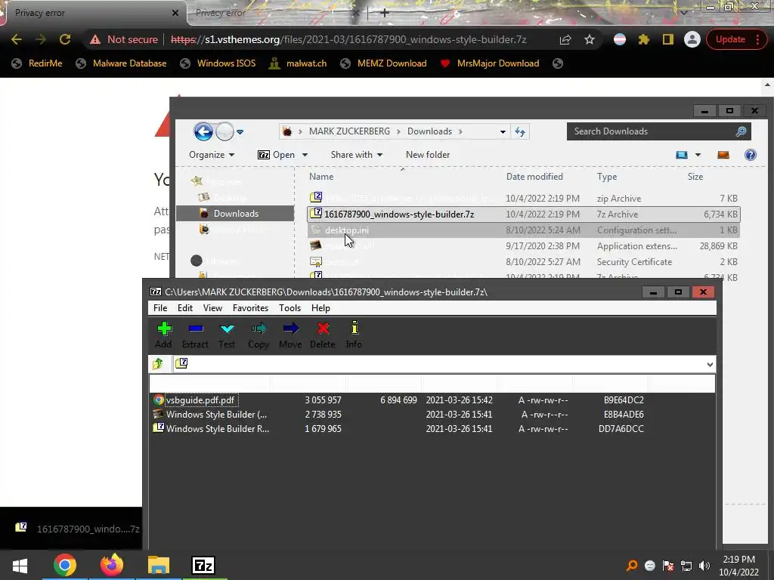Go up one folder level in 7-Zip
Viewport: 774px width, 580px height.
[x=158, y=364]
